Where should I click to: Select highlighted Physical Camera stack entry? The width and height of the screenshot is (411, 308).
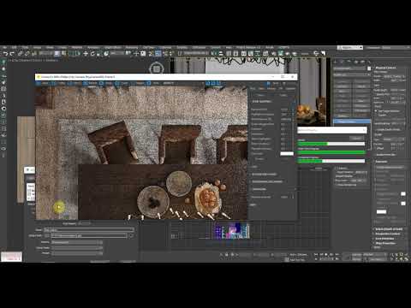(x=352, y=121)
